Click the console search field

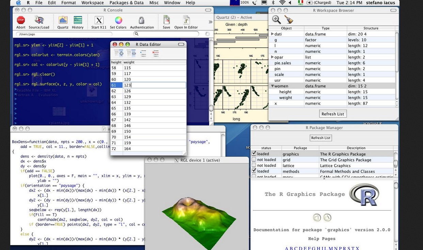tap(167, 34)
